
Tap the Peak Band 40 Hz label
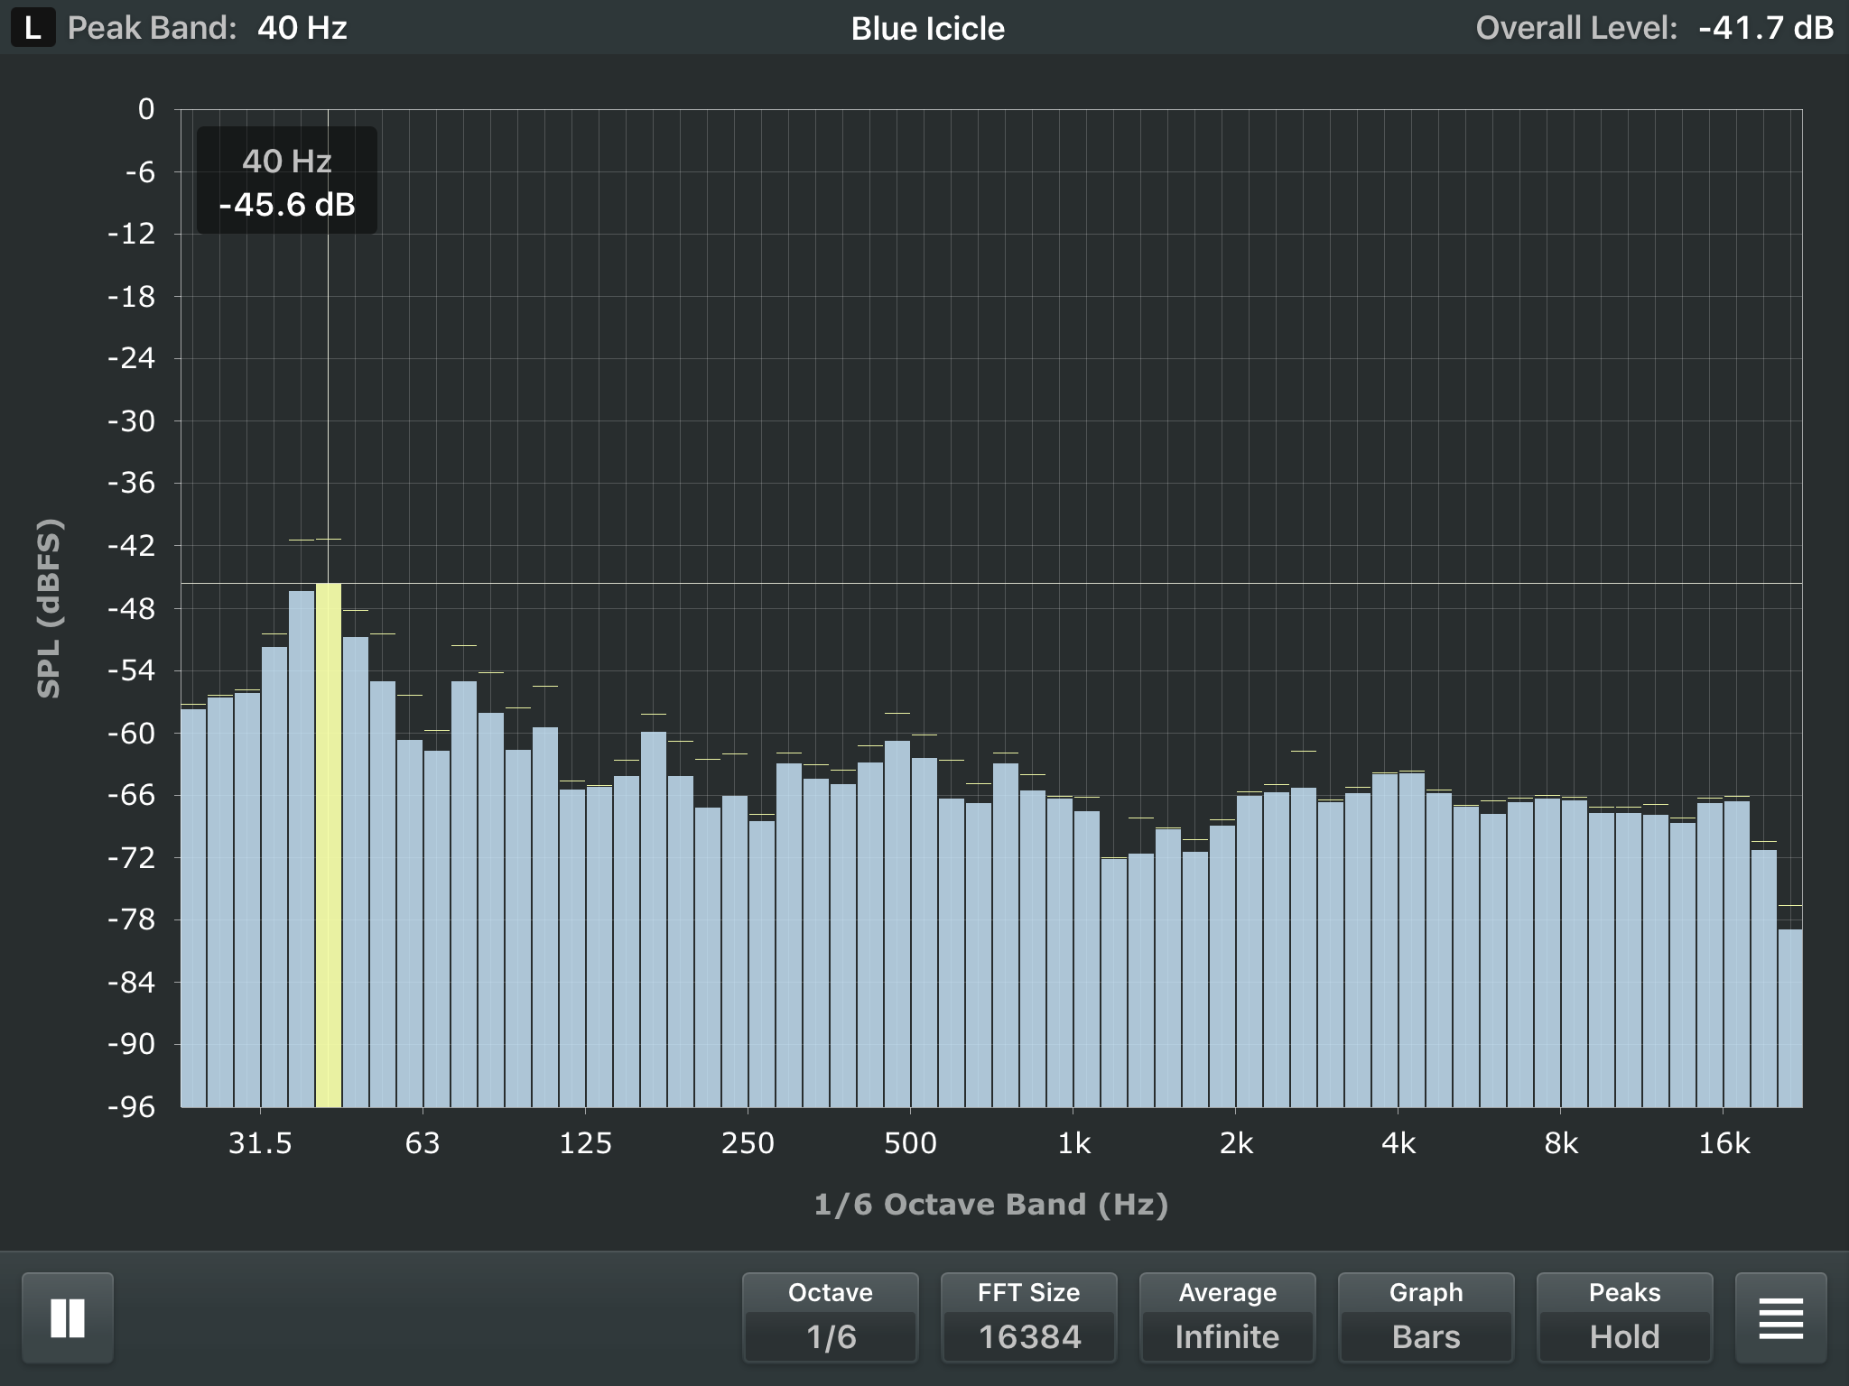[208, 28]
